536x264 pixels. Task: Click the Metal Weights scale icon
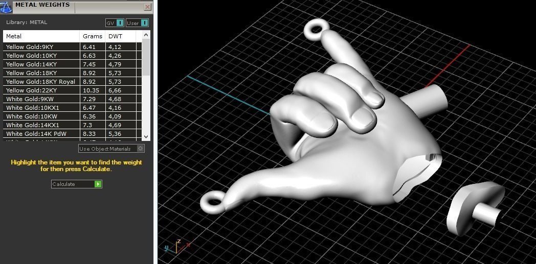click(6, 7)
